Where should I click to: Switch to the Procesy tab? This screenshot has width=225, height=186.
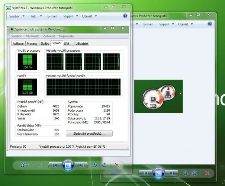(x=32, y=44)
